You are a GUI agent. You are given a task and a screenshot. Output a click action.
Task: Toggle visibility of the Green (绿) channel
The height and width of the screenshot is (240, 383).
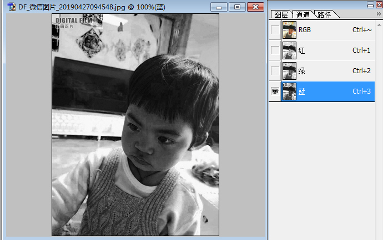point(275,71)
